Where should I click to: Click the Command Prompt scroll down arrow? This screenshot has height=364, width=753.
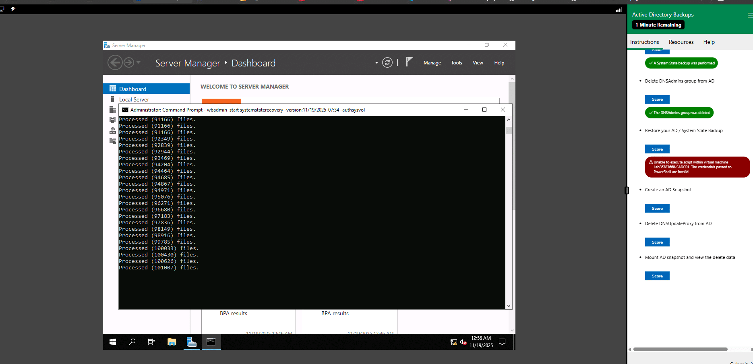(509, 306)
